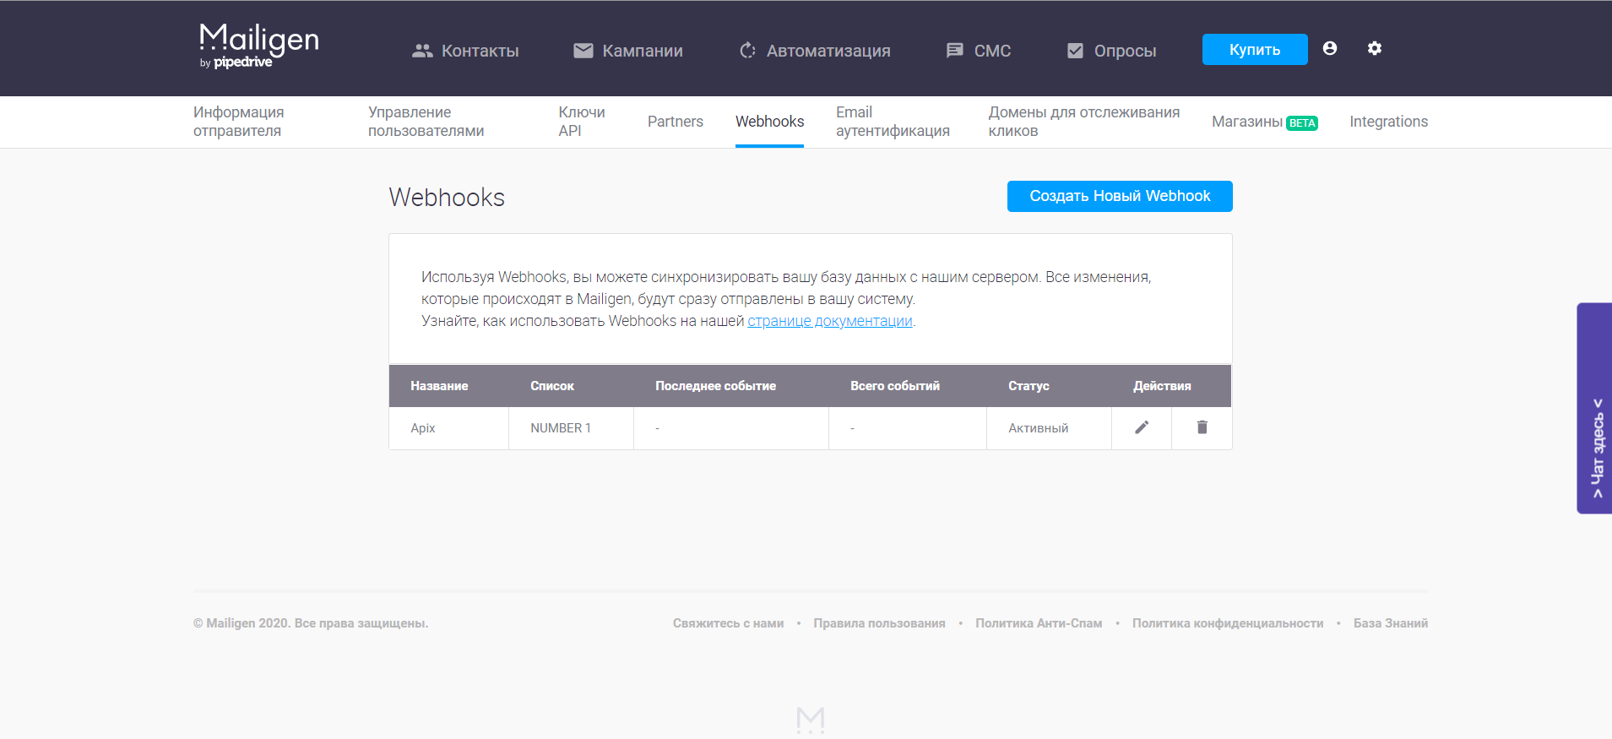Edit the Apix webhook with pencil icon
The width and height of the screenshot is (1612, 739).
1142,427
